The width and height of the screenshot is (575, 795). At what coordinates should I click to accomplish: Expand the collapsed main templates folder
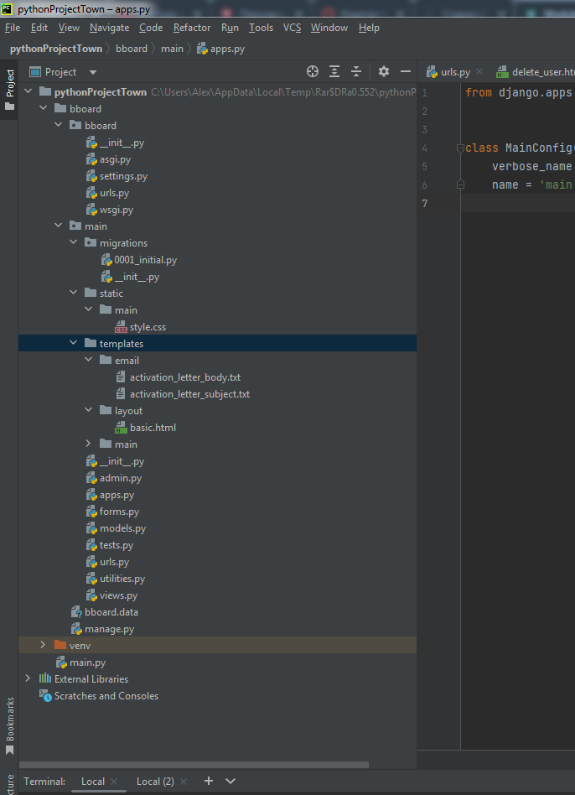pos(89,444)
